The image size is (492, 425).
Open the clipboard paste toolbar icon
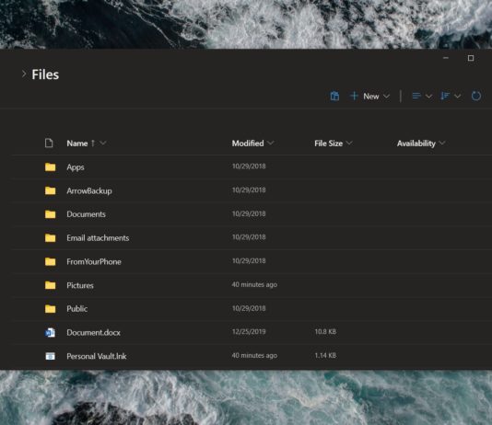point(334,96)
